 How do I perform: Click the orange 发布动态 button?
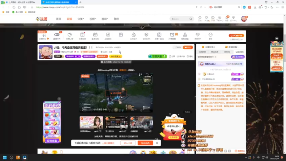tap(145, 143)
